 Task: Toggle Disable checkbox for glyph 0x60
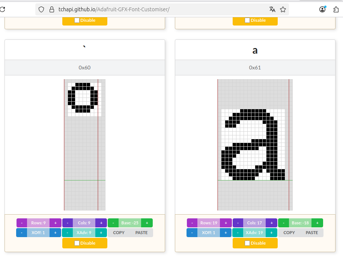[x=77, y=243]
